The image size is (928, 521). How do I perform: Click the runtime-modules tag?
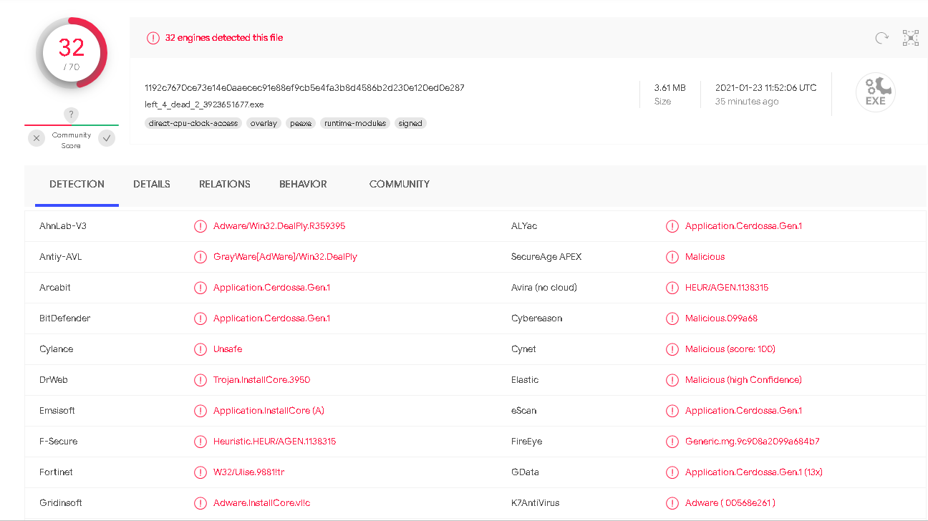355,123
